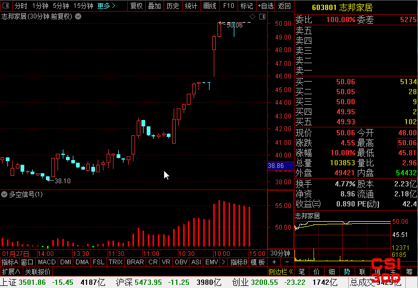Screen dimensions: 418x288
Task: Select the 细 tab in sidebar
Action: click(x=331, y=272)
